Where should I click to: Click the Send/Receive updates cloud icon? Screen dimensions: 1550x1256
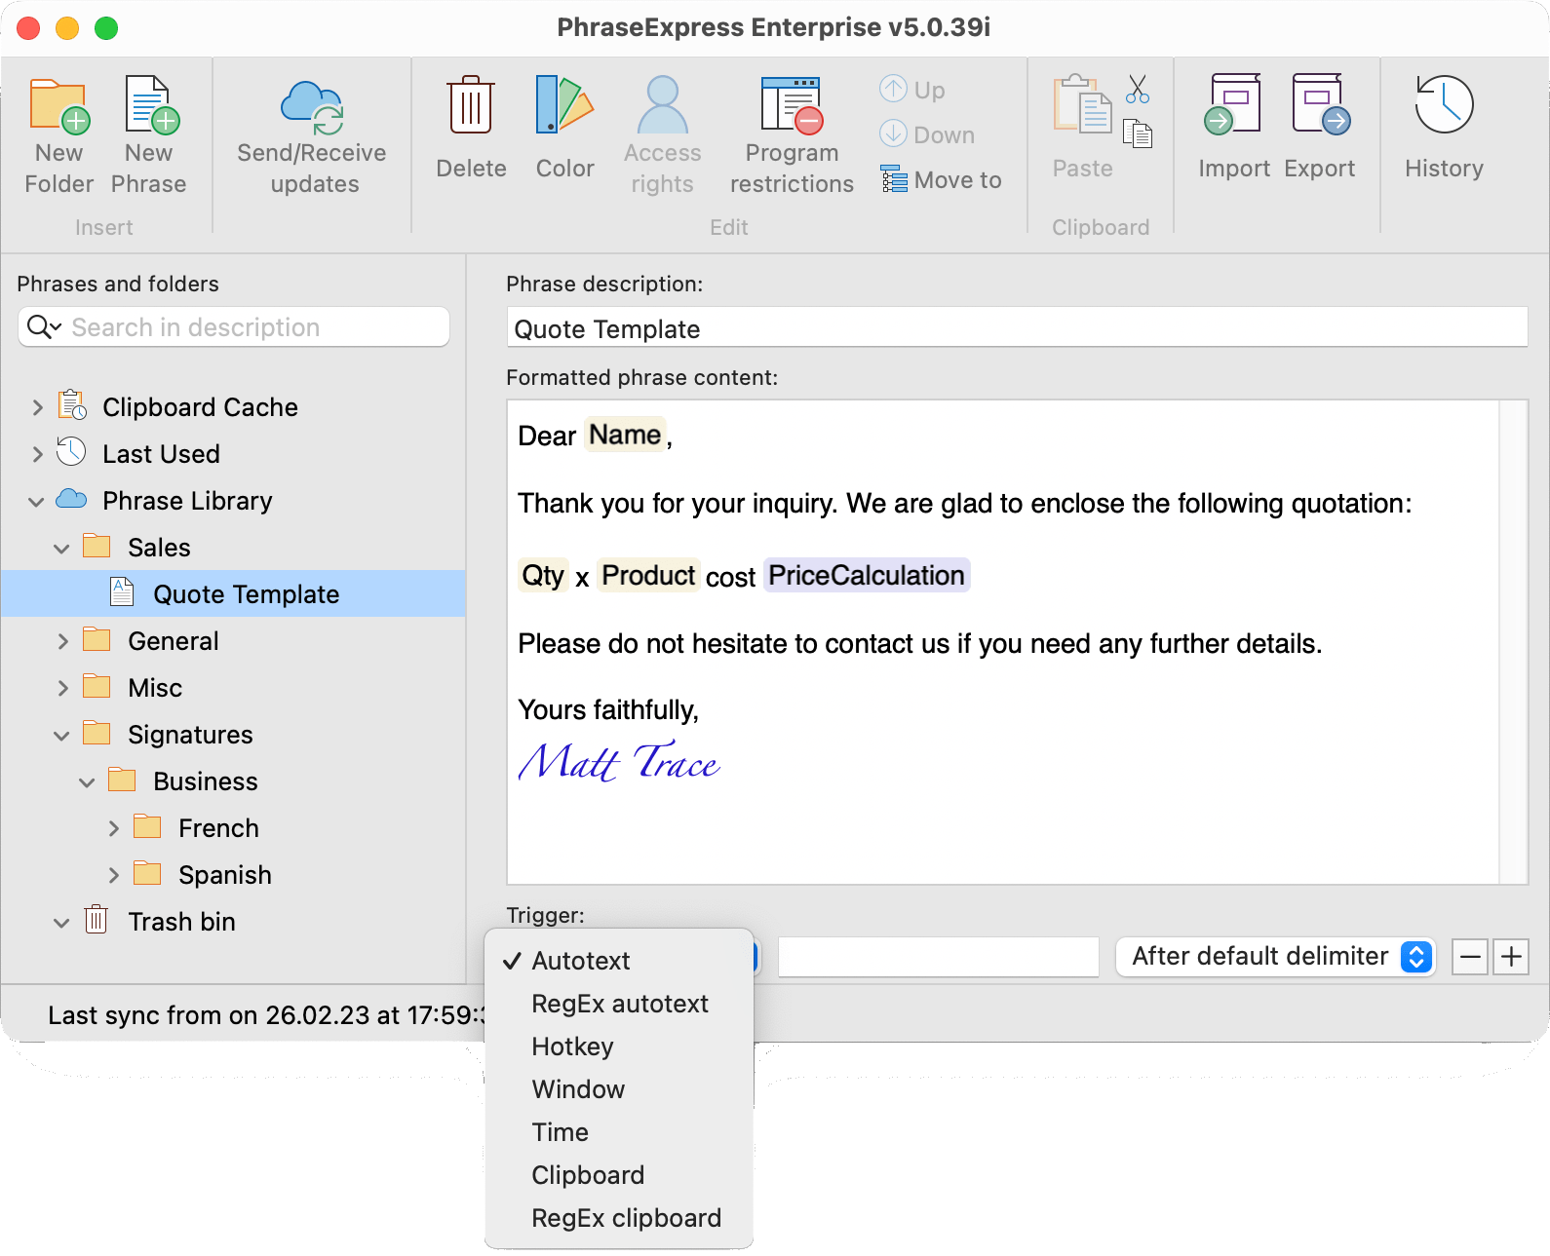(x=312, y=107)
